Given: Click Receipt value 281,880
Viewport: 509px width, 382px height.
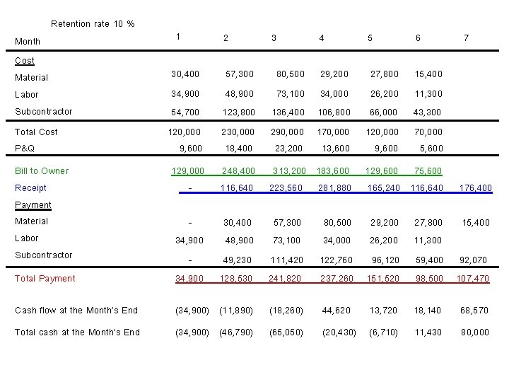Looking at the screenshot, I should pyautogui.click(x=334, y=188).
